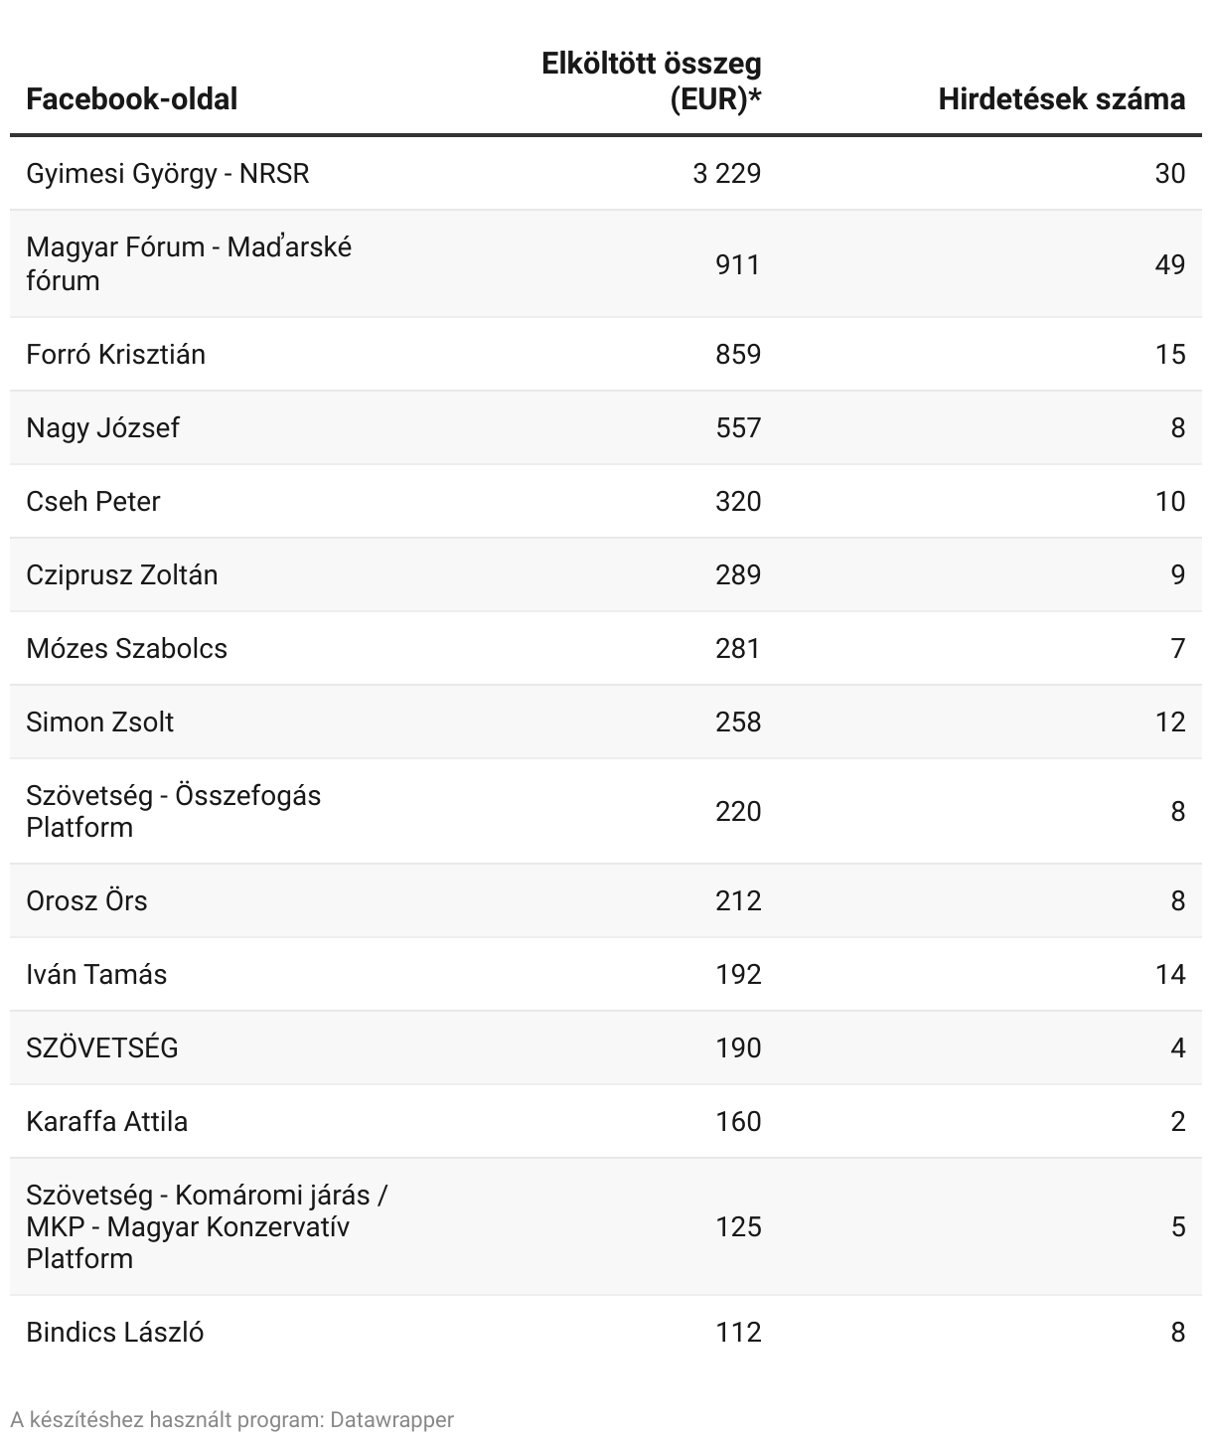Select the Szövetség - Összefogás Platform entry
The height and width of the screenshot is (1443, 1212).
click(174, 811)
